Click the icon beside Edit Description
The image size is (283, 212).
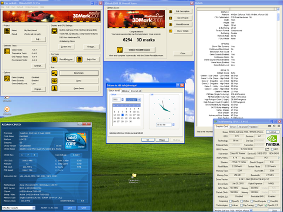170,12
